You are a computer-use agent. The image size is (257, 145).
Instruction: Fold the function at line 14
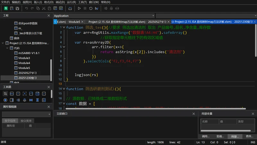[64, 89]
